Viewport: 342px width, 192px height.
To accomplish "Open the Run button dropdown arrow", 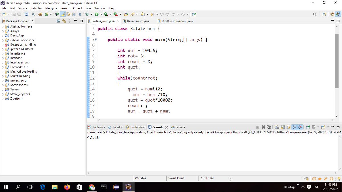I will (101, 14).
